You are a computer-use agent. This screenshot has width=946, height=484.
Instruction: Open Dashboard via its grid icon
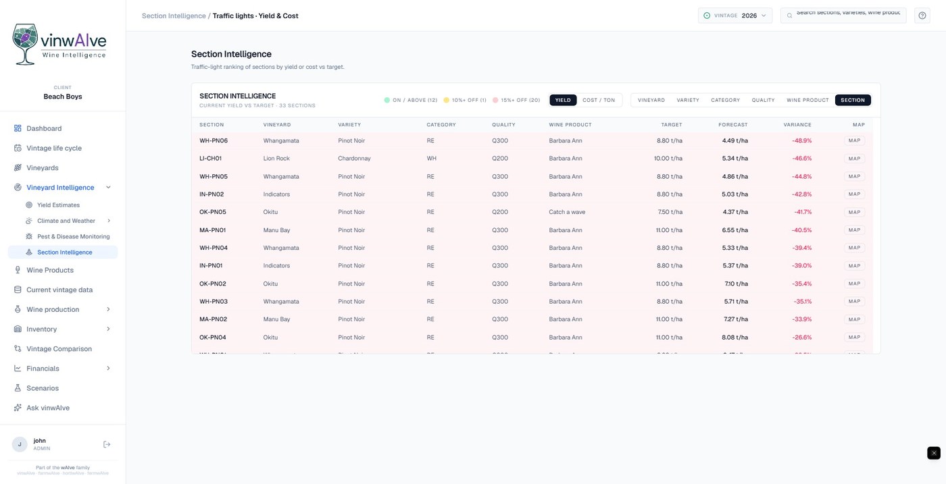(18, 128)
